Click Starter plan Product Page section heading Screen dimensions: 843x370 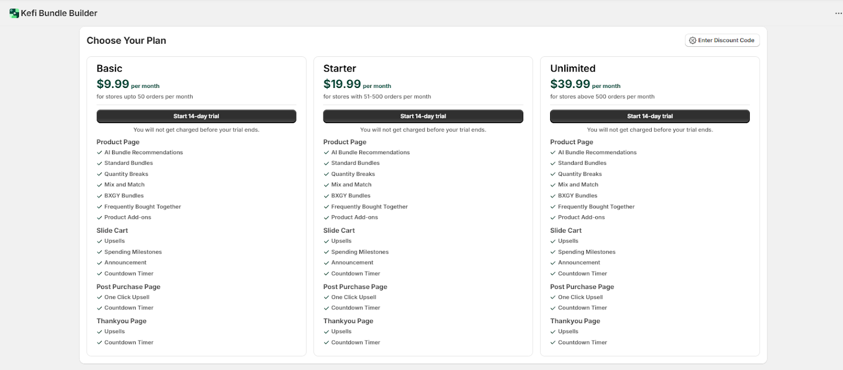345,142
